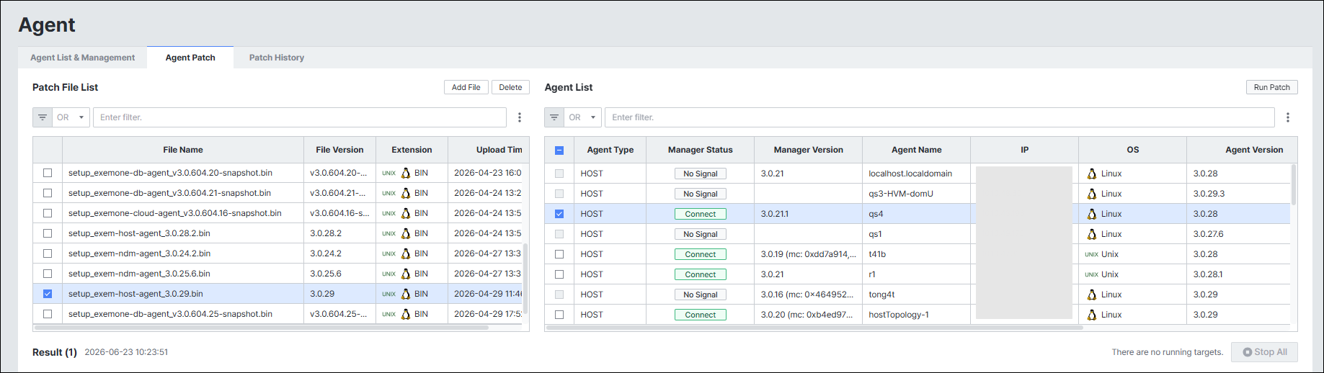Click the Agent List vertical scrollbar
Viewport: 1324px width, 373px height.
pyautogui.click(x=1294, y=186)
